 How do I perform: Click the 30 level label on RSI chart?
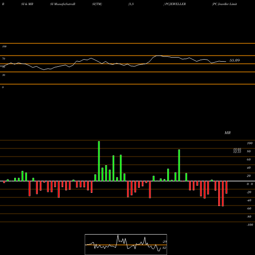click(4, 75)
